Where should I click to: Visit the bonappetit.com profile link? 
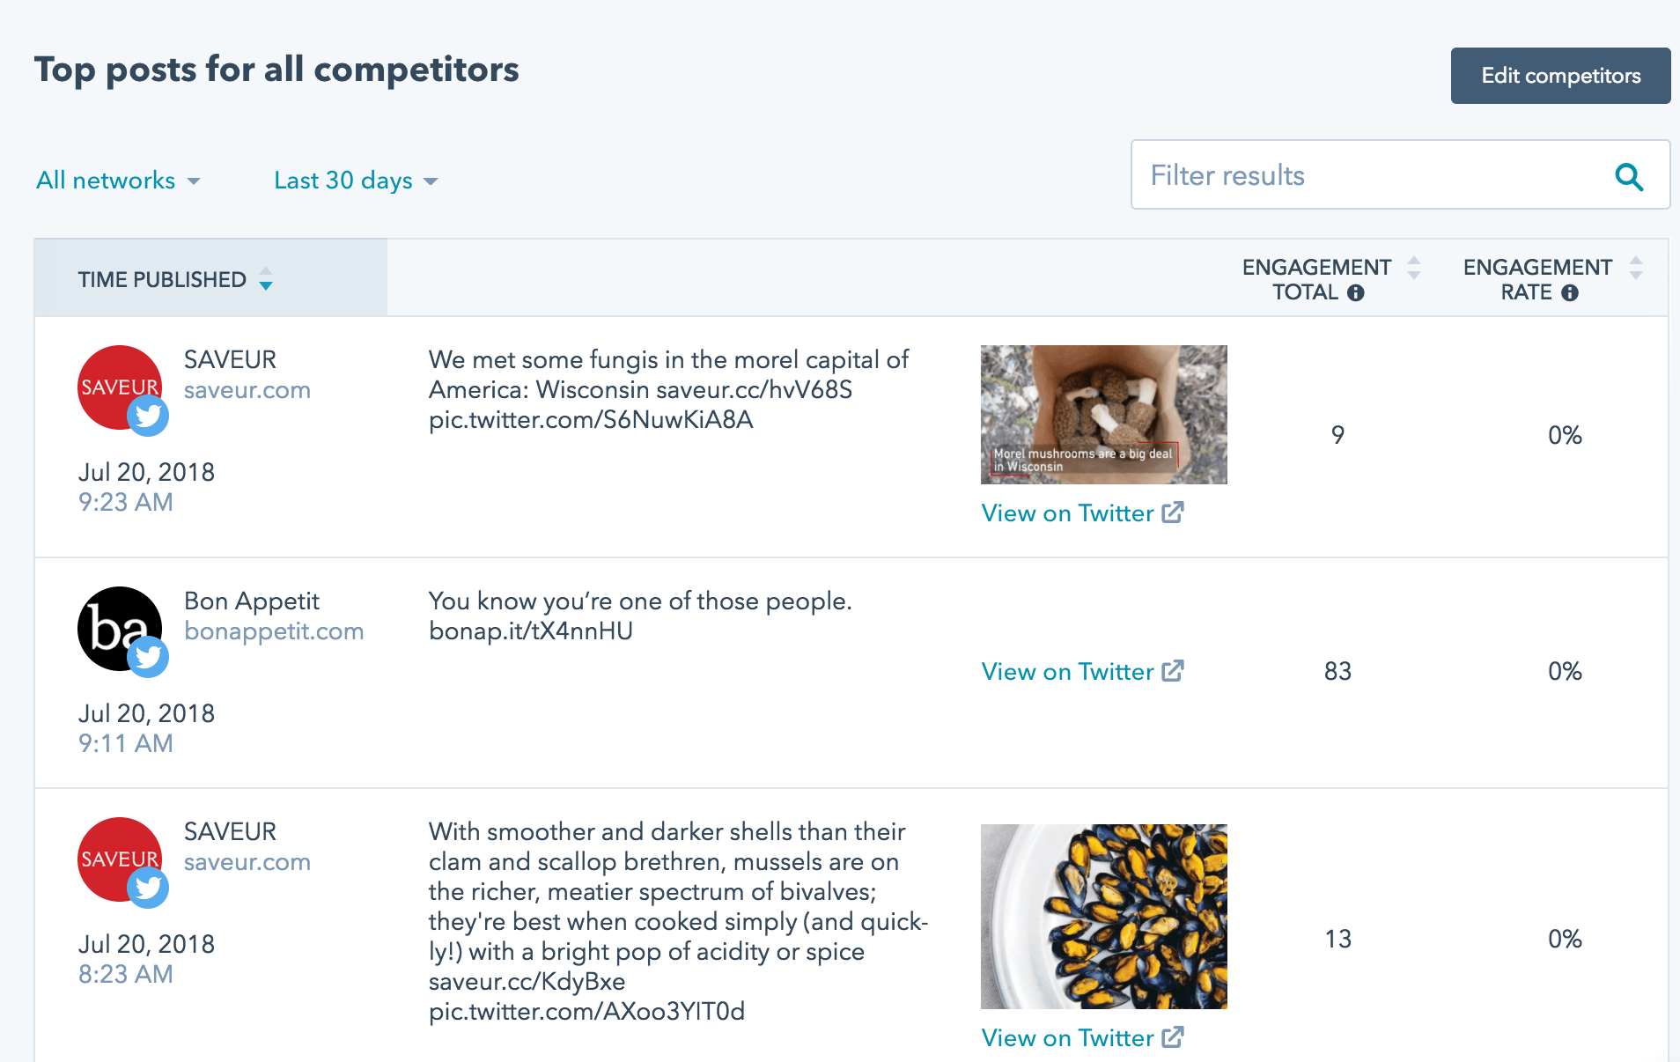(x=274, y=631)
